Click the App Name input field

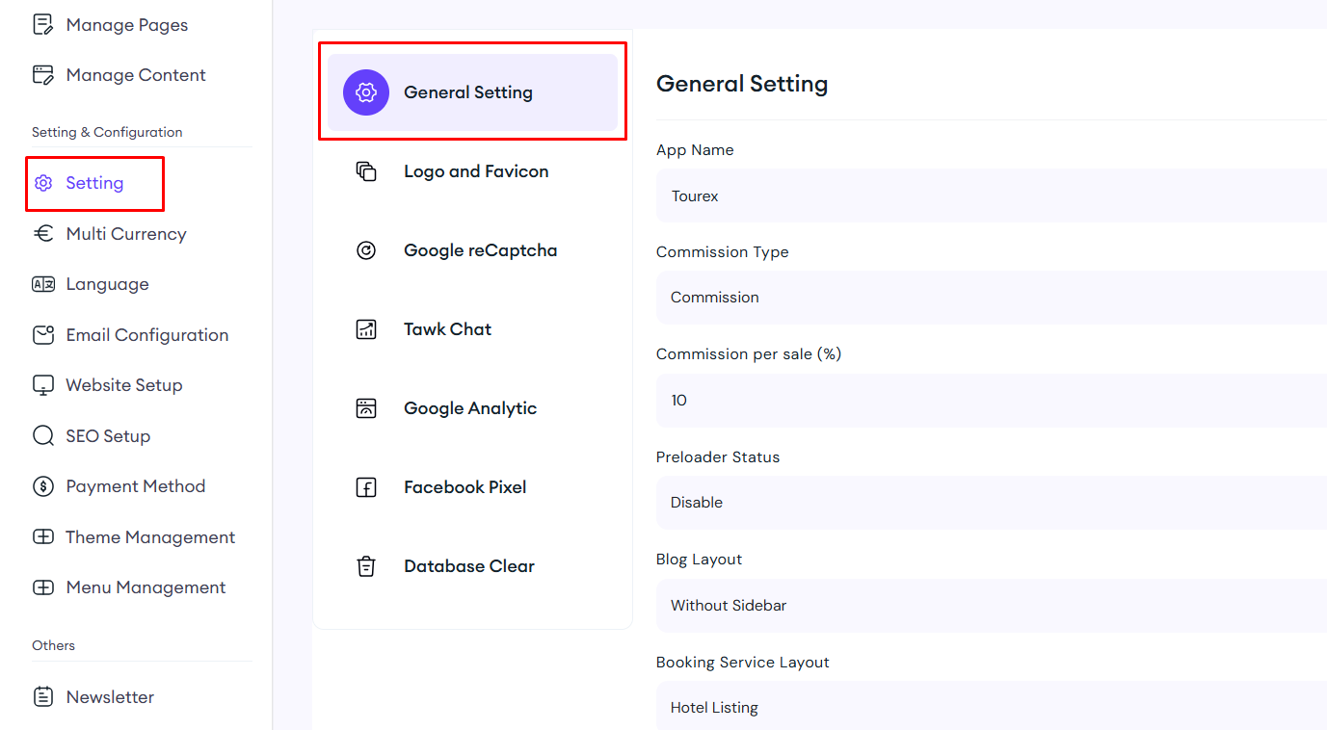coord(991,196)
